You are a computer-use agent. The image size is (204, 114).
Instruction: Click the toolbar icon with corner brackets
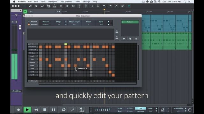[x=73, y=6]
